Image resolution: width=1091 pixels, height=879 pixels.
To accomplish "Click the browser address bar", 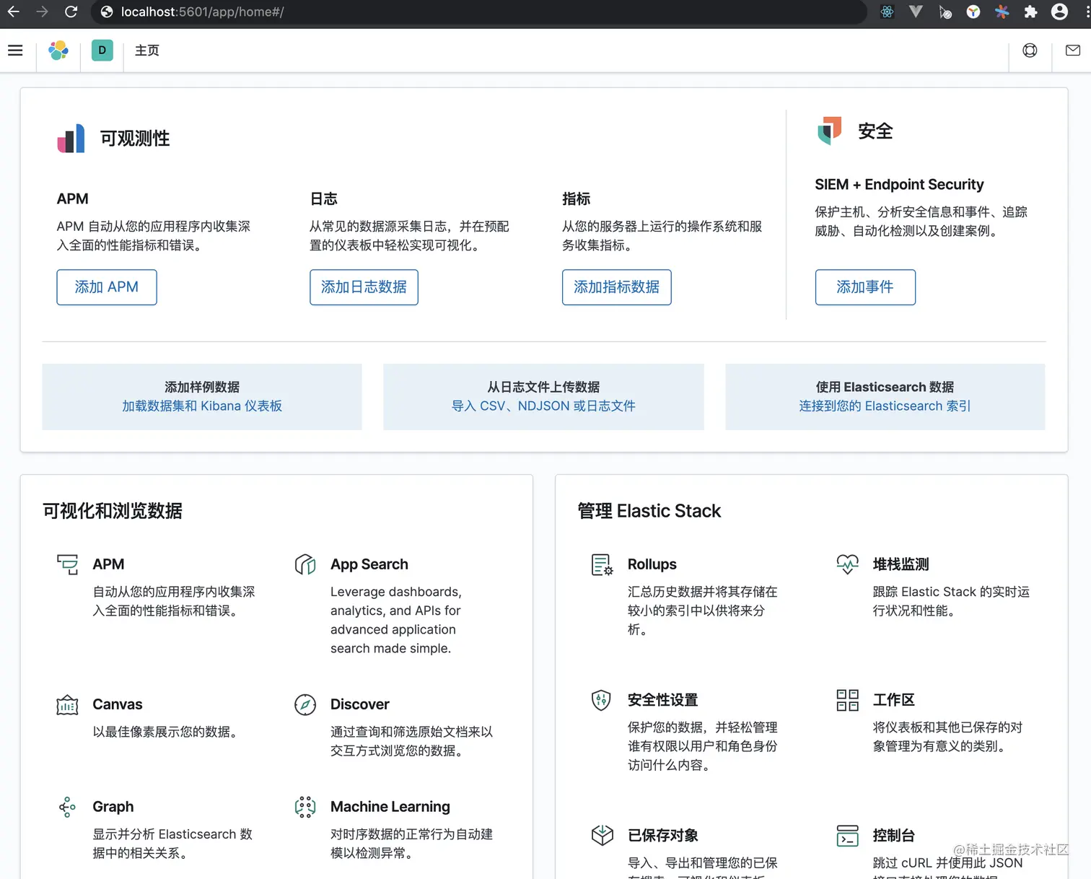I will [479, 12].
